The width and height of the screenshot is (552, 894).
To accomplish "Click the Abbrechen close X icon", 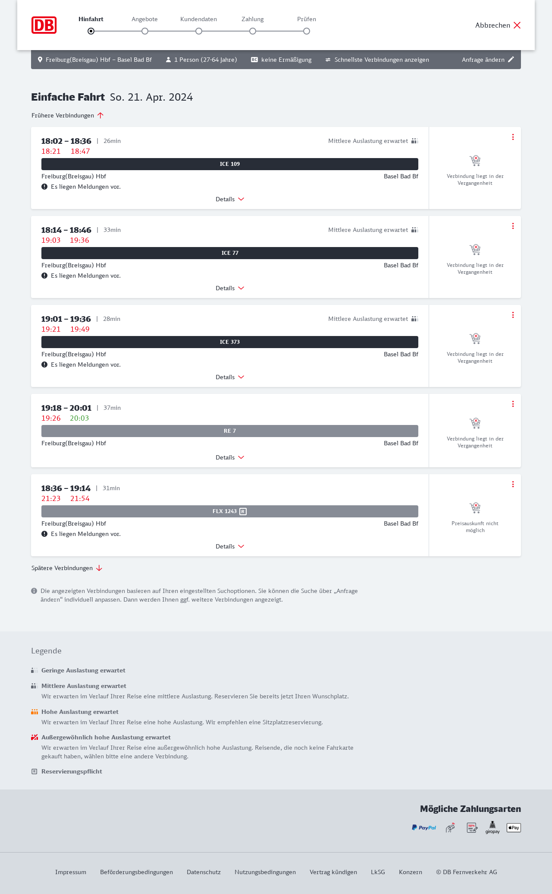I will point(517,25).
